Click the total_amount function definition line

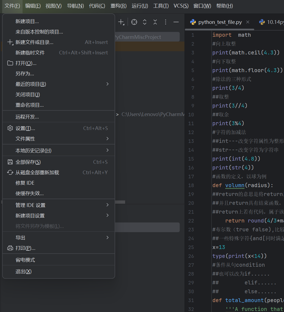pyautogui.click(x=248, y=300)
